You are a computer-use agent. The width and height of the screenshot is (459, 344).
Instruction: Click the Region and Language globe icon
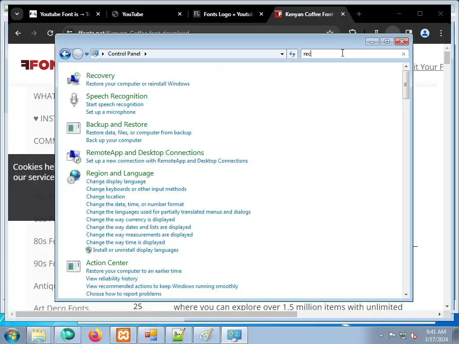74,176
